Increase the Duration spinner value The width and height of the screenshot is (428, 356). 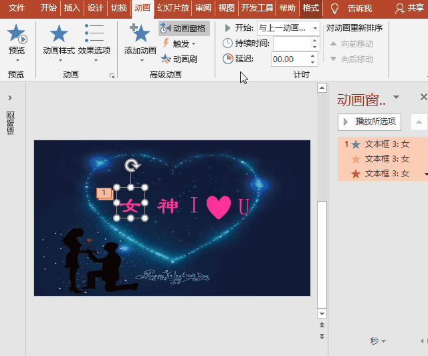click(314, 40)
